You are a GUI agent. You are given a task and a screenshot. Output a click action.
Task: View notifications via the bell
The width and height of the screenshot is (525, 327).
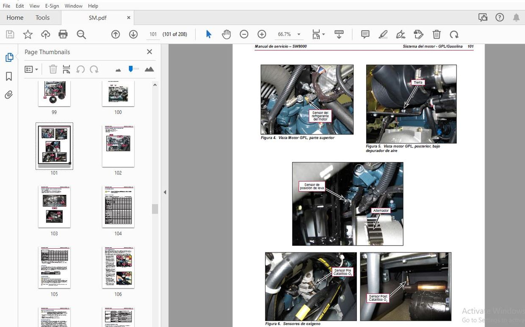pos(516,17)
